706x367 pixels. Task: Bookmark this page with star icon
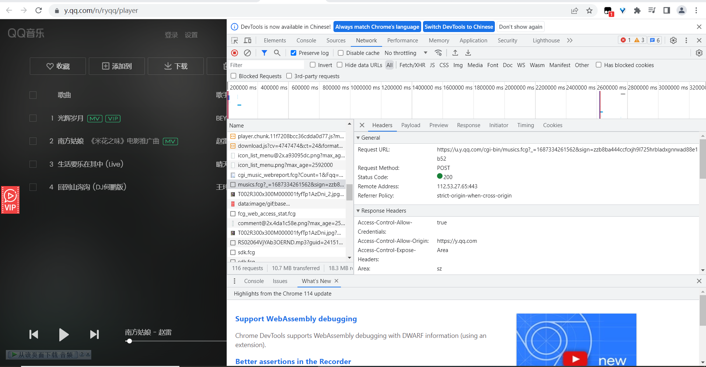[x=589, y=10]
